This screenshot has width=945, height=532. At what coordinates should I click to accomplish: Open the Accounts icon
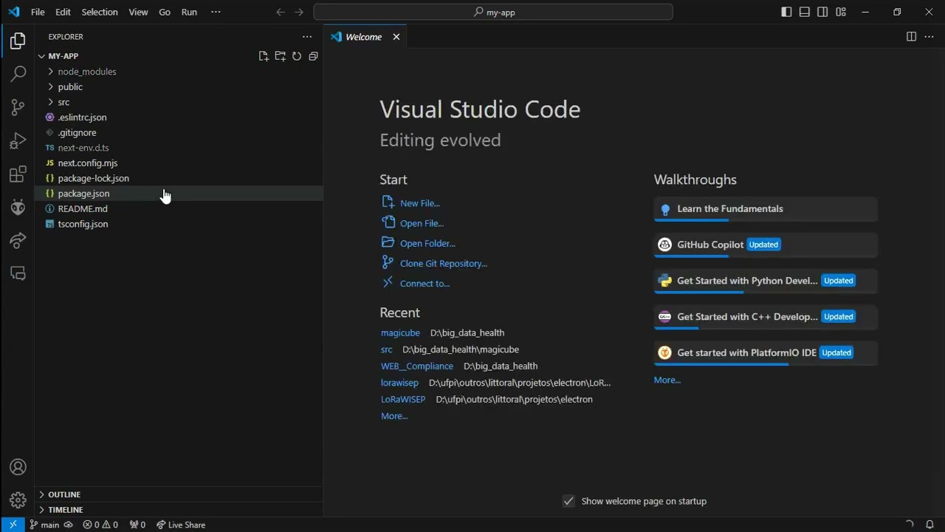[x=18, y=467]
